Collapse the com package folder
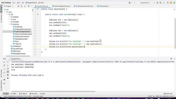This screenshot has height=99, width=176. click(5, 12)
